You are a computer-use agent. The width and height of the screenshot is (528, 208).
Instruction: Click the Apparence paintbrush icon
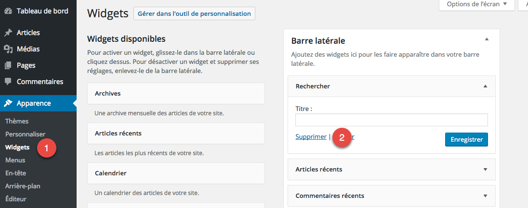[8, 103]
